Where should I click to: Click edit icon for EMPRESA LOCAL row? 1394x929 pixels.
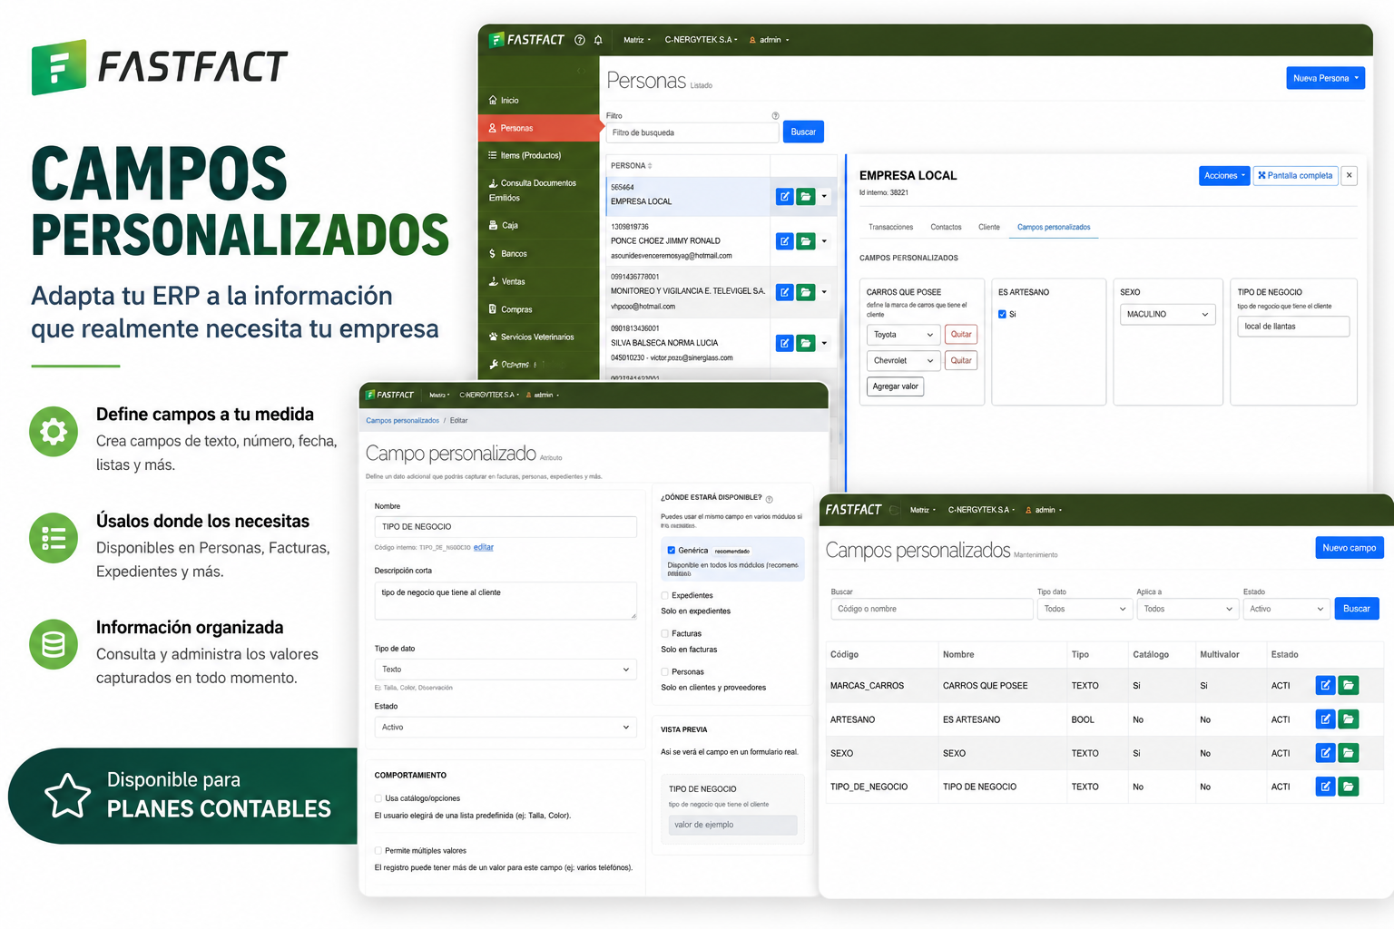tap(785, 196)
